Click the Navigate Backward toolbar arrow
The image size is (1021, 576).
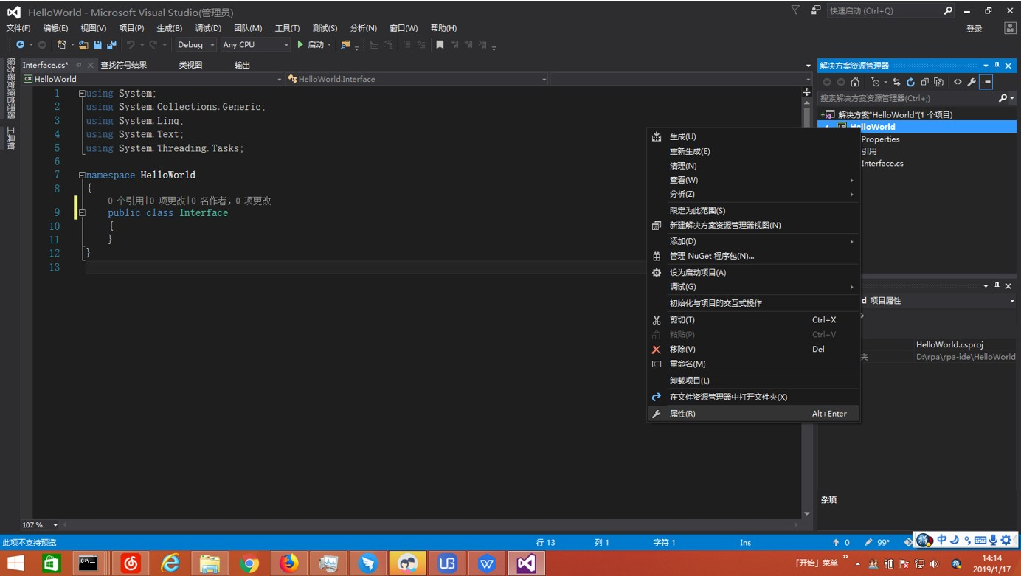pos(20,45)
